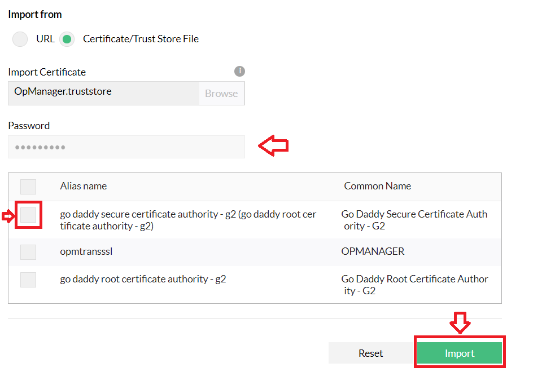Image resolution: width=555 pixels, height=385 pixels.
Task: Click the Common Name column header
Action: pos(377,187)
